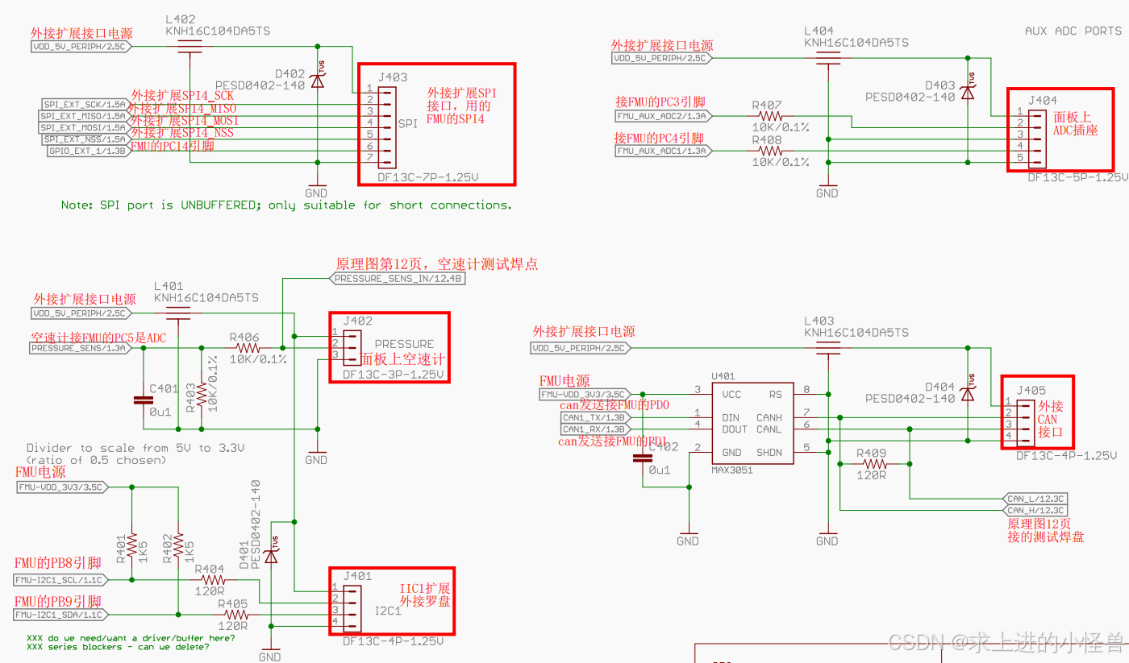Click the D404 TVS diode symbol
The height and width of the screenshot is (663, 1129).
[967, 392]
